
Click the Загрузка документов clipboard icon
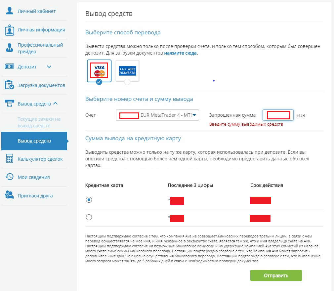click(9, 85)
